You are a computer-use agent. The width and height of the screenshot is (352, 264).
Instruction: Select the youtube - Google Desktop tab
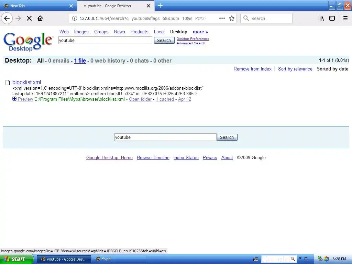115,6
